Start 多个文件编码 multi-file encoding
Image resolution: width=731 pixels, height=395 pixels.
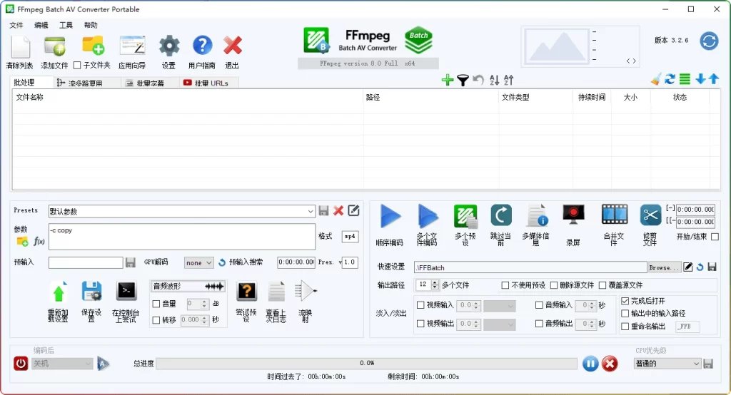427,216
